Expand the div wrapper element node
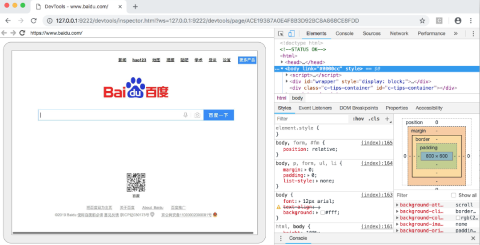This screenshot has height=245, width=480. pos(287,81)
